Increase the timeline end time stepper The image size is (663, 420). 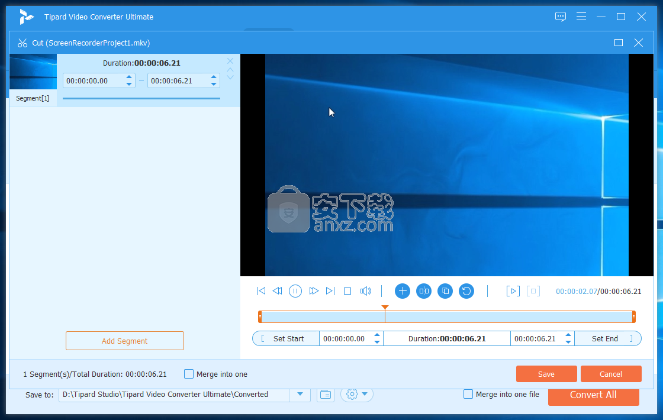click(568, 335)
